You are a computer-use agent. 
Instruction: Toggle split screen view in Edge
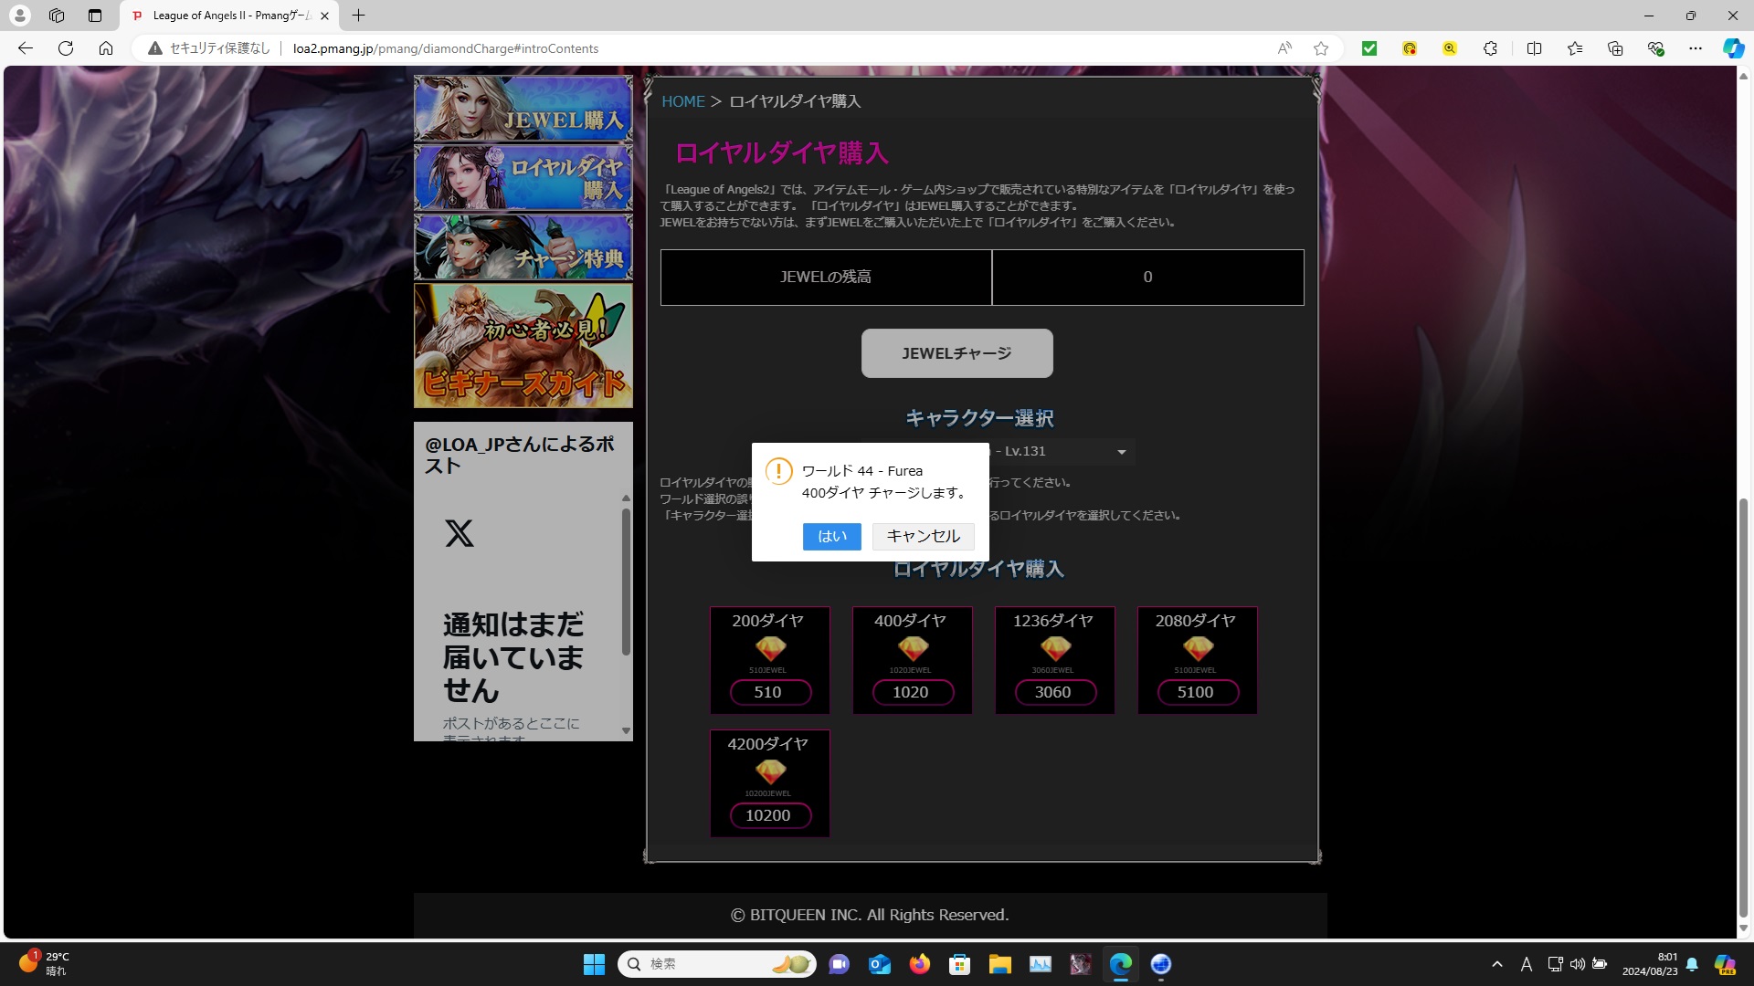click(x=1535, y=48)
